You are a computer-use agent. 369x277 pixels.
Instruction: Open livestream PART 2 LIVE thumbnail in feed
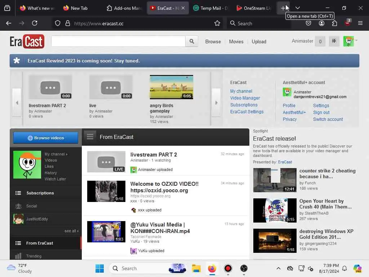tap(106, 162)
